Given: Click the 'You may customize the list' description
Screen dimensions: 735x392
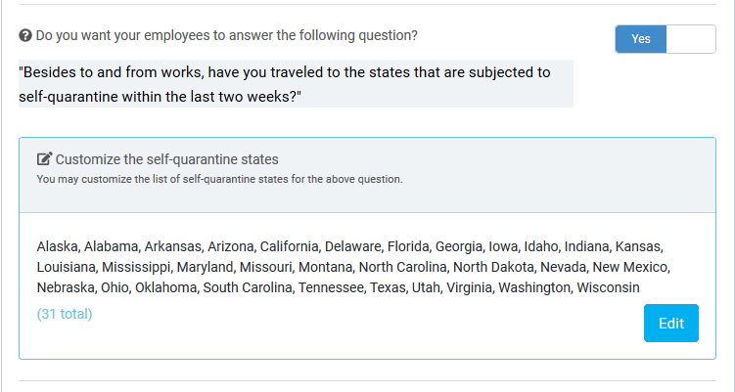Looking at the screenshot, I should pos(219,179).
